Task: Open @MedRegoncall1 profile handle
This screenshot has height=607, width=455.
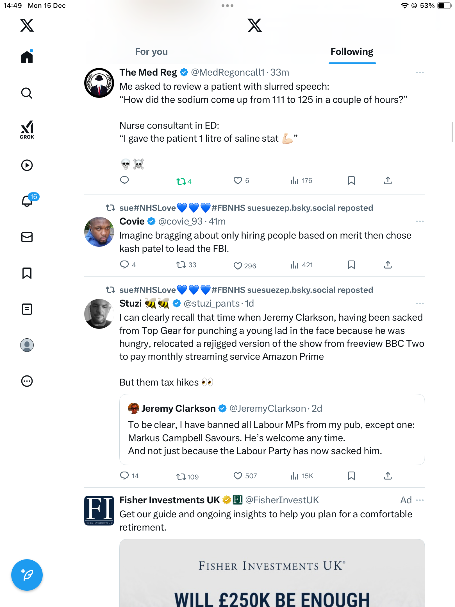Action: click(228, 73)
